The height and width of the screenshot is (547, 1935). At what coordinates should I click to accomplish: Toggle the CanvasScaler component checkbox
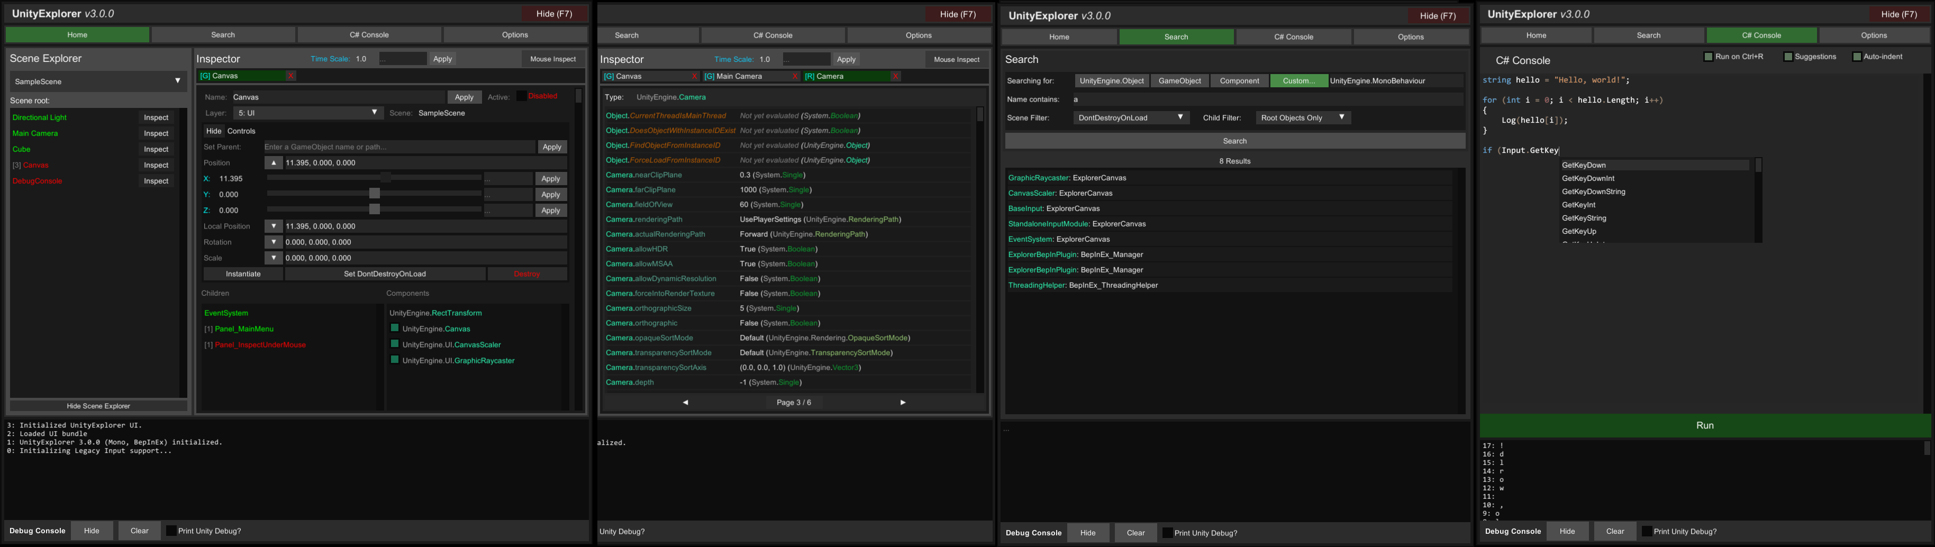point(394,344)
